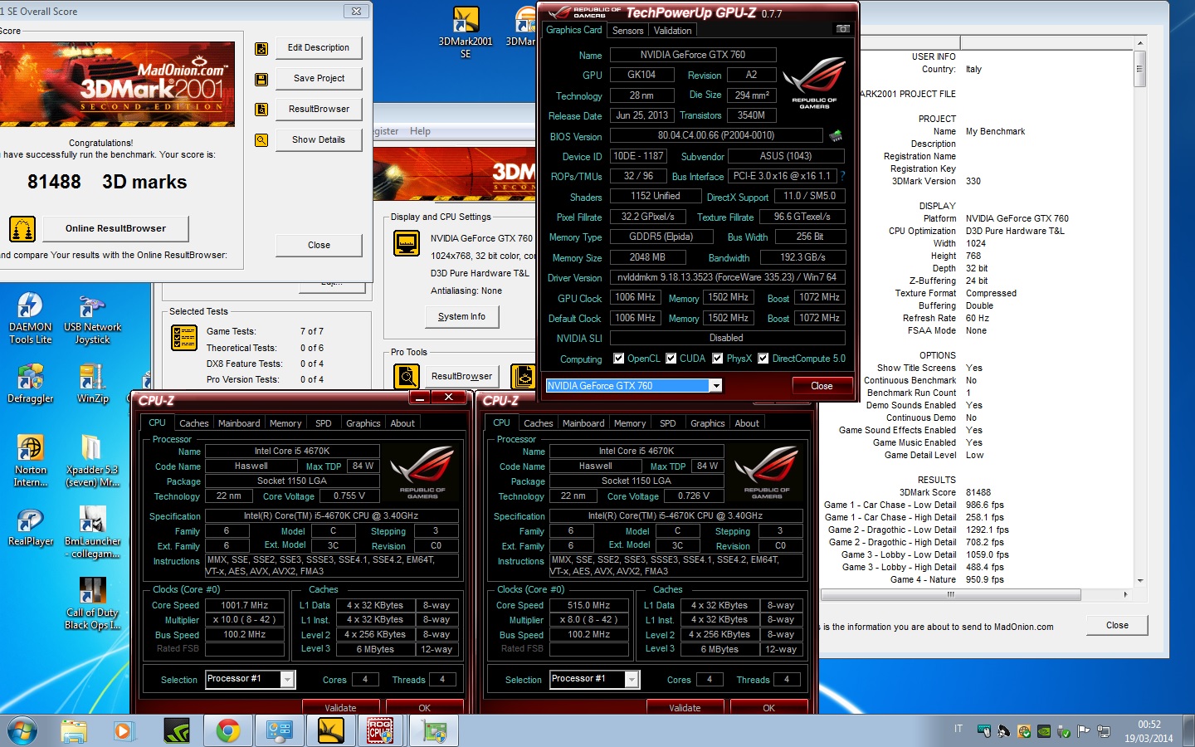
Task: Click the Edit Description pencil icon
Action: 261,48
